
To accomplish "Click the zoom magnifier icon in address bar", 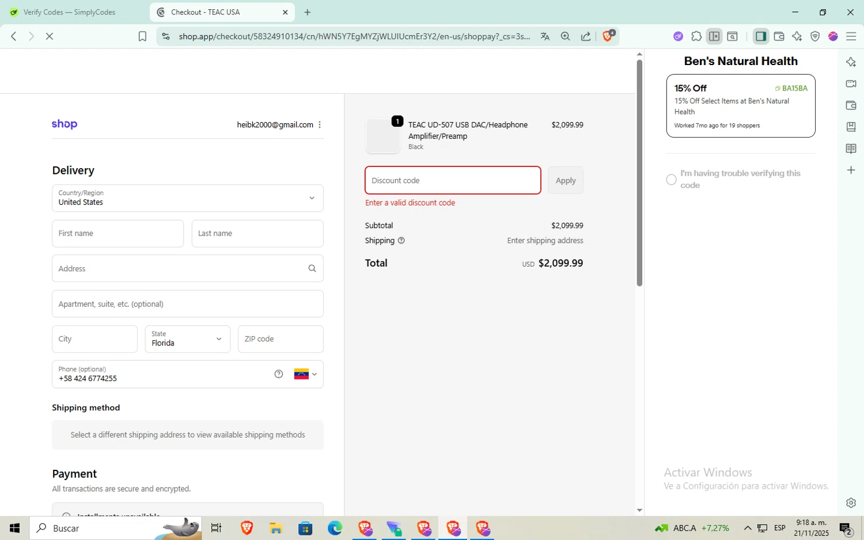I will (x=566, y=36).
